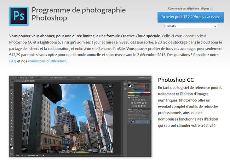Click the Photoshop CC heading

(x=176, y=80)
